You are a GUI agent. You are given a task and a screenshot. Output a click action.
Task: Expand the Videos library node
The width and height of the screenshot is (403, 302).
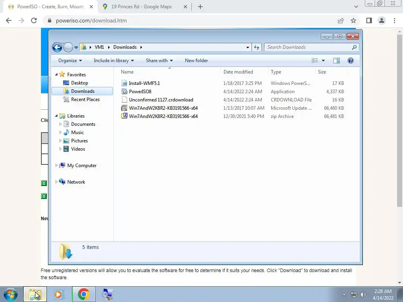click(x=60, y=149)
